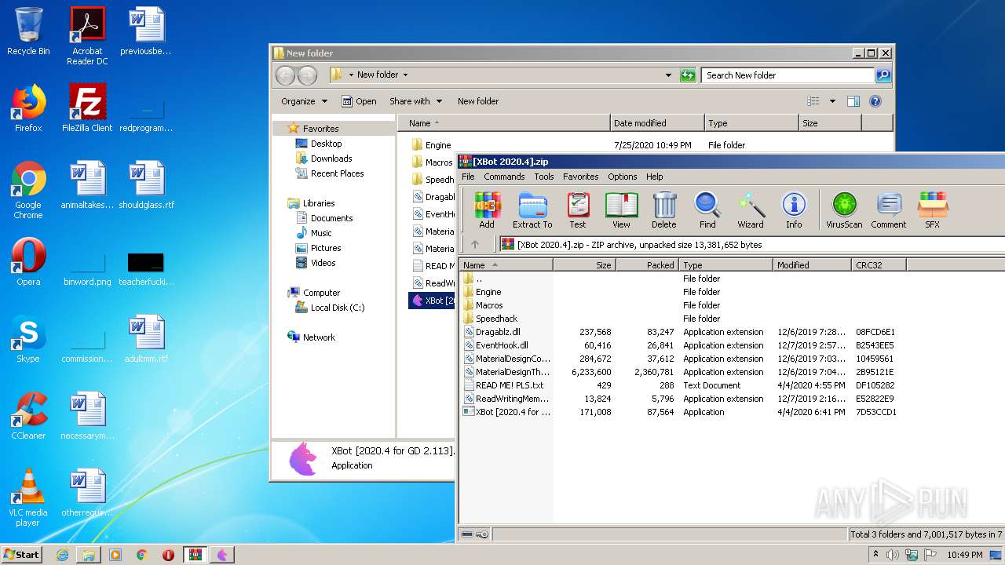The height and width of the screenshot is (565, 1005).
Task: Sort by CRC32 column in WinRAR
Action: point(879,265)
